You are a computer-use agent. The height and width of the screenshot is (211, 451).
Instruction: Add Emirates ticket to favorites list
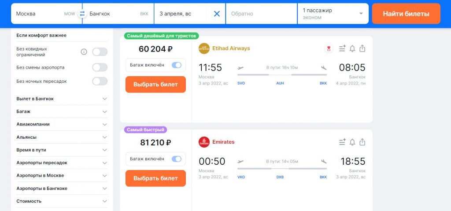click(342, 142)
